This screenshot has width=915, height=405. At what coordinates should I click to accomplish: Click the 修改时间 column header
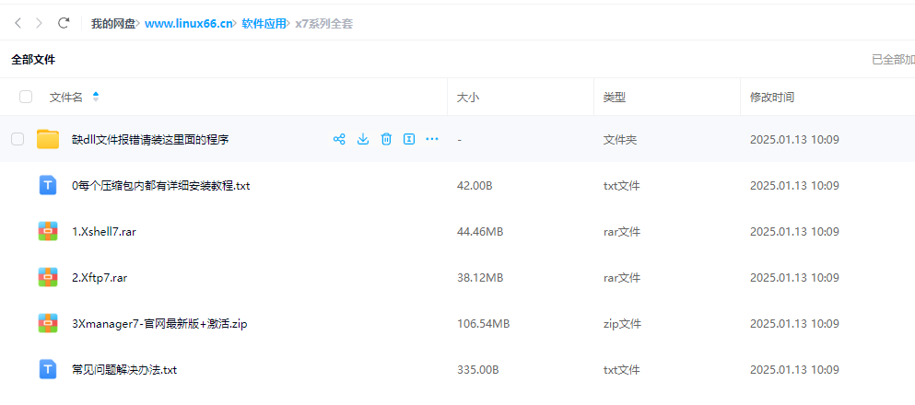772,98
